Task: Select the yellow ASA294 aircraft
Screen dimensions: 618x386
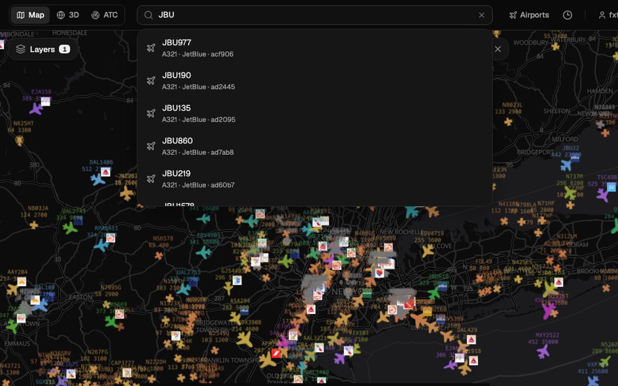Action: pos(235,318)
